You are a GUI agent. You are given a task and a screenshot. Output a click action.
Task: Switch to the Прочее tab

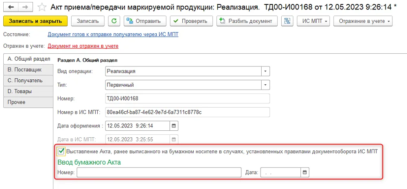[x=28, y=102]
